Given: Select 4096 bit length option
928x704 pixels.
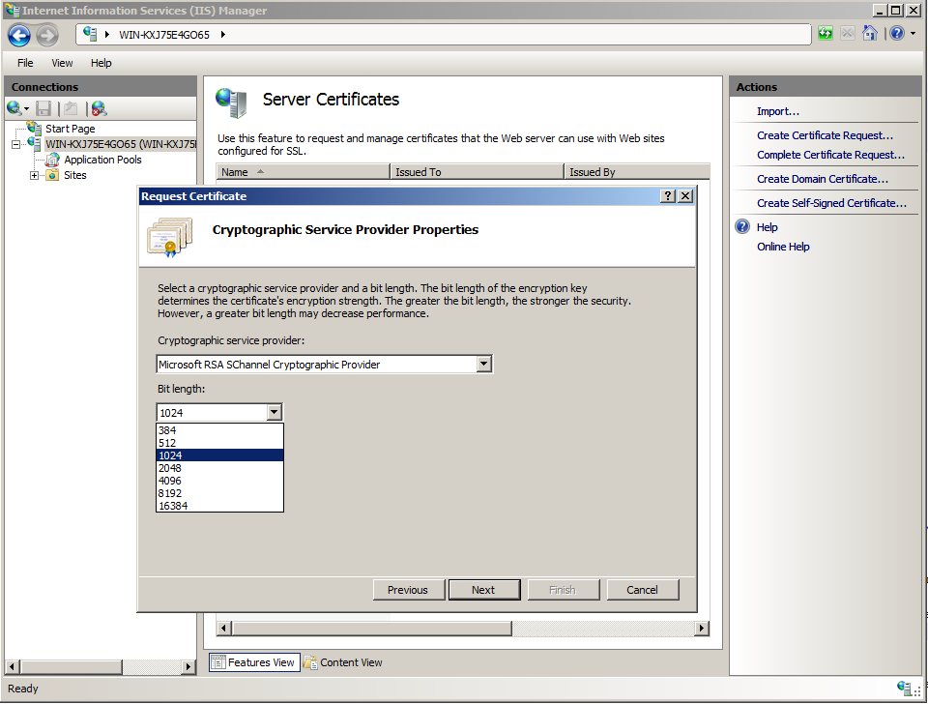Looking at the screenshot, I should point(219,481).
